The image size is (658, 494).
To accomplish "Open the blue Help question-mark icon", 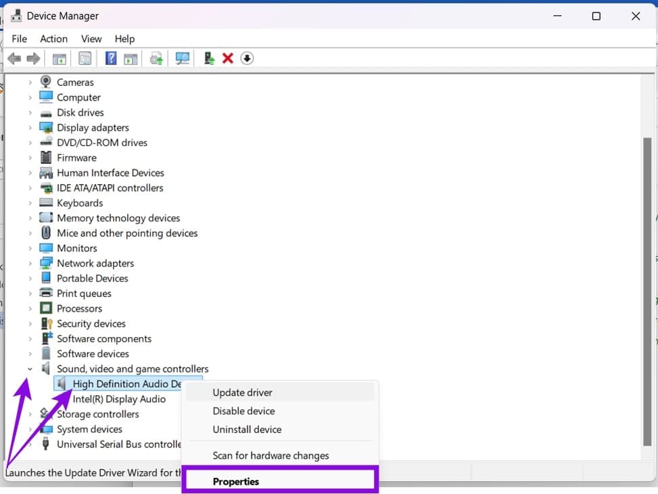I will 111,58.
